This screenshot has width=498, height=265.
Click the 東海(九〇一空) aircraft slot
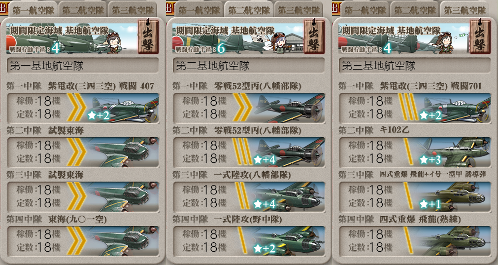click(83, 241)
